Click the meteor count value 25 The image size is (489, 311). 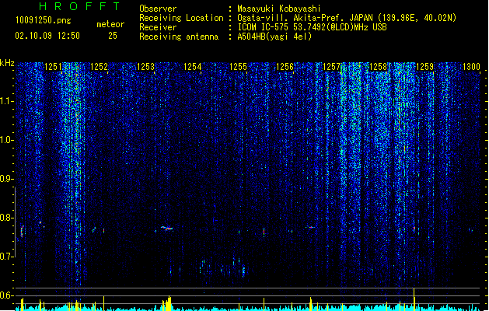(113, 36)
